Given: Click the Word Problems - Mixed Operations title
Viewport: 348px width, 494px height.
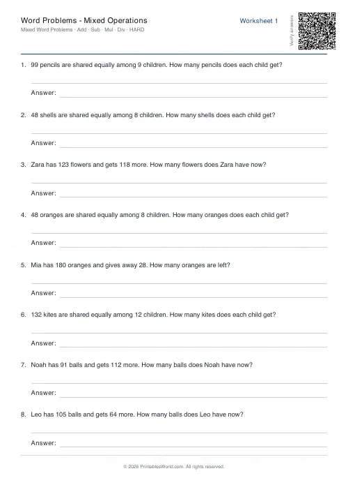Looking at the screenshot, I should coord(84,20).
